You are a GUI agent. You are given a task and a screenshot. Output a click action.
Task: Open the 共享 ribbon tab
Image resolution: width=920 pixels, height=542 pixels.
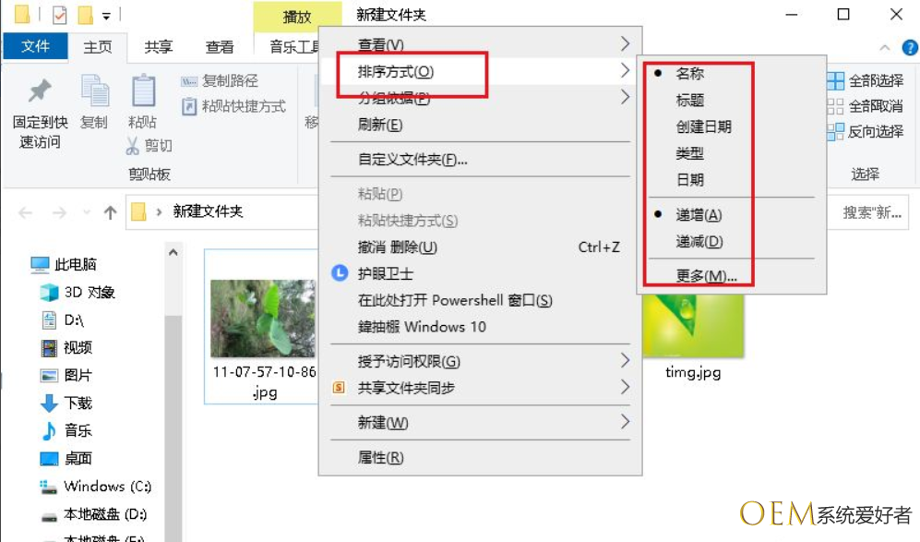[159, 47]
